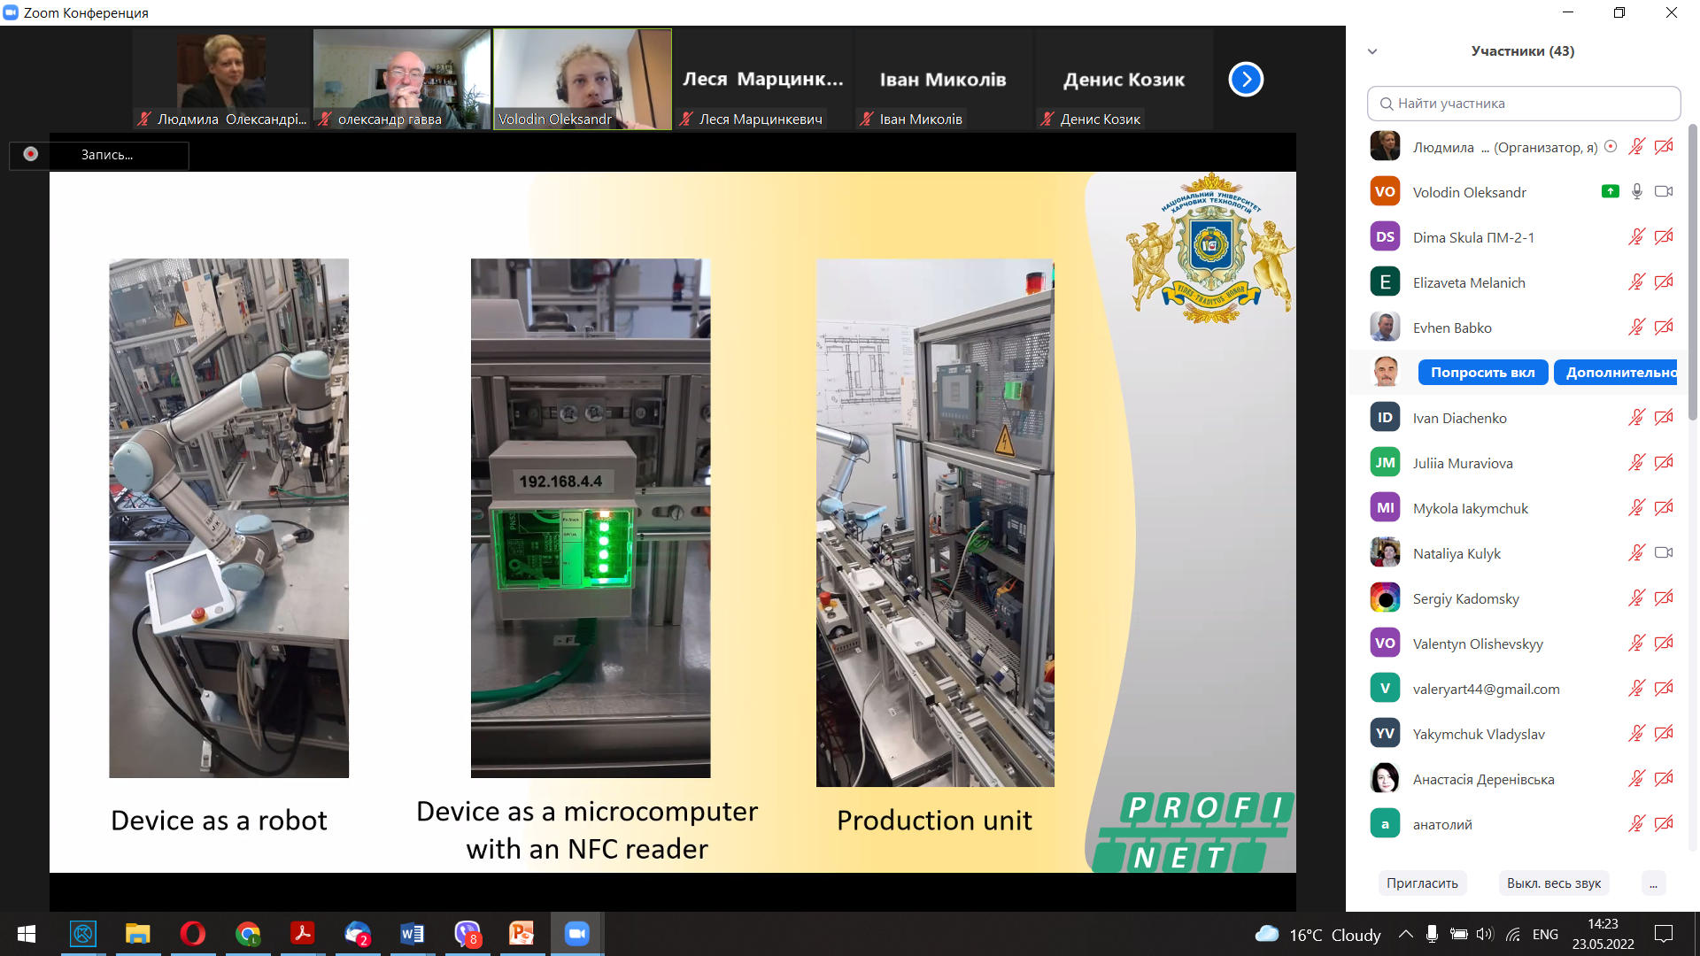Open Viber from the taskbar
Screen dimensions: 1700x956
pyautogui.click(x=467, y=934)
